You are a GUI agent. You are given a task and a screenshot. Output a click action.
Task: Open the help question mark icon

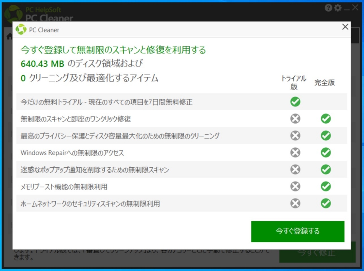click(x=329, y=7)
